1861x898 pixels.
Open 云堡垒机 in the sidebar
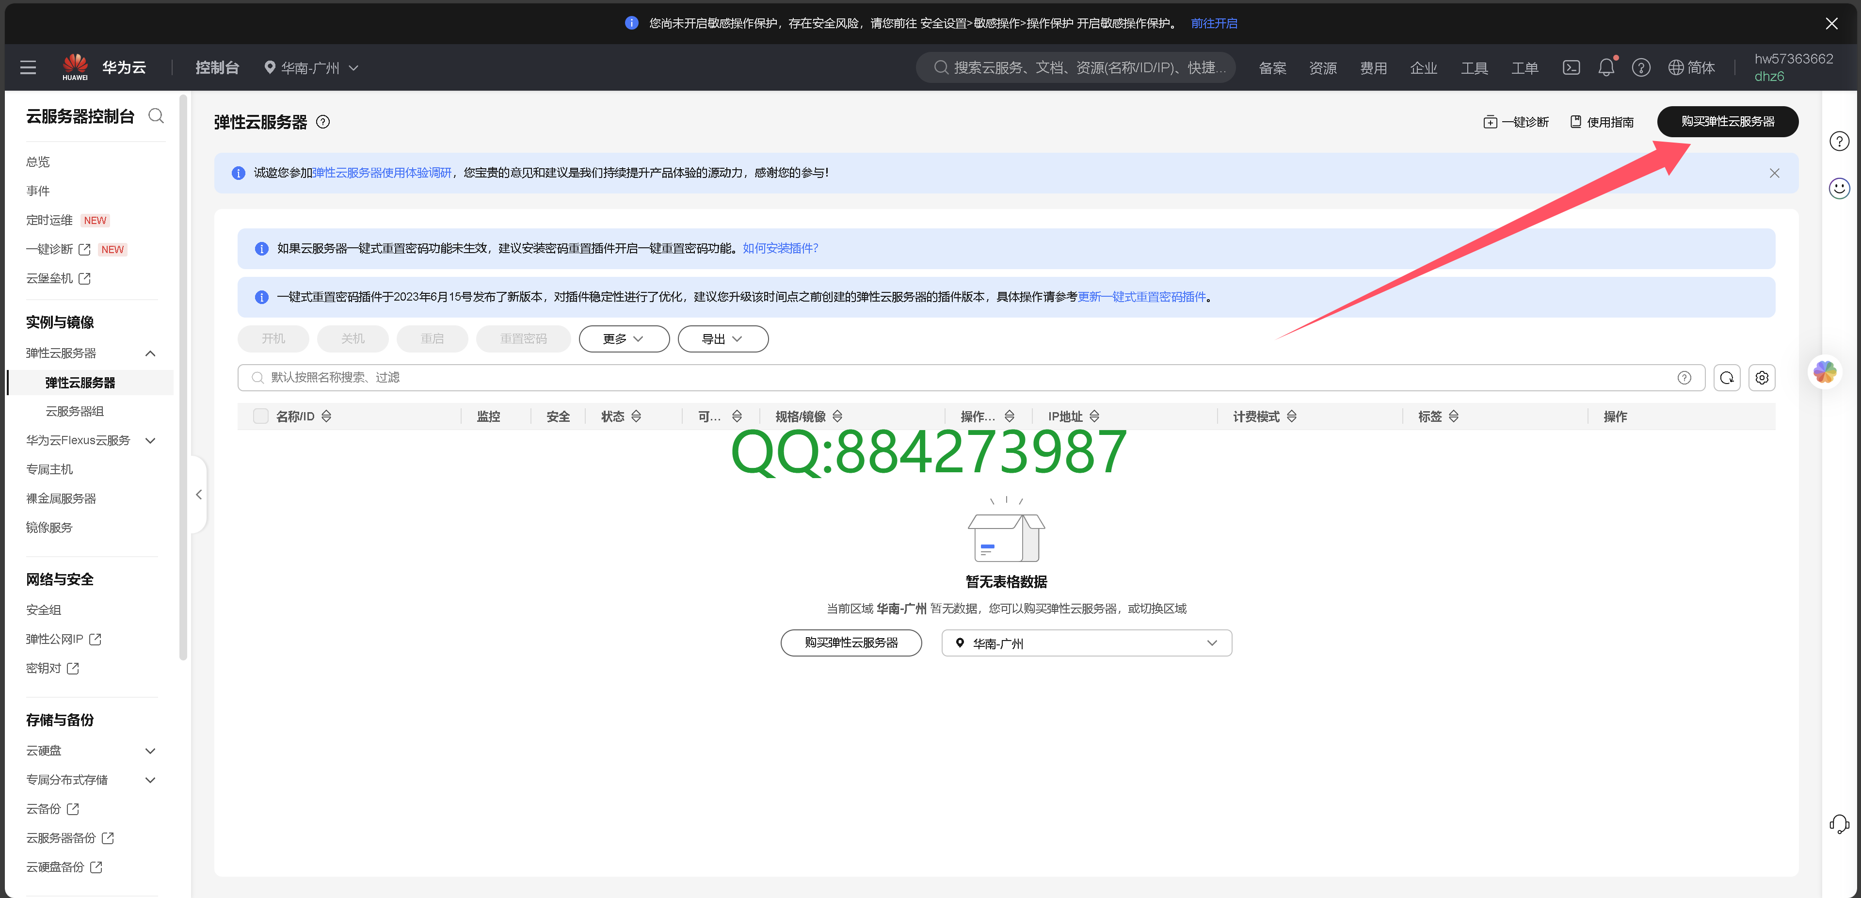[x=59, y=279]
